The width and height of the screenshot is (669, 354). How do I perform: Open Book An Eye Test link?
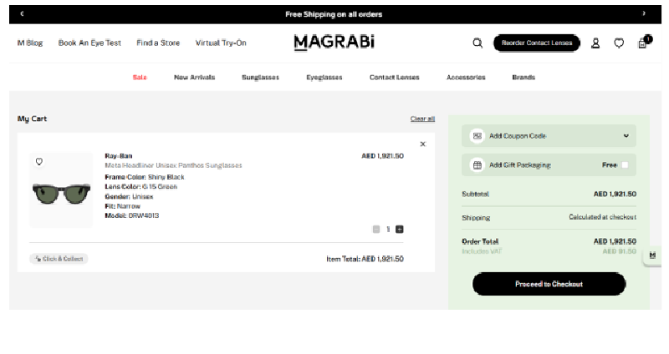point(89,43)
